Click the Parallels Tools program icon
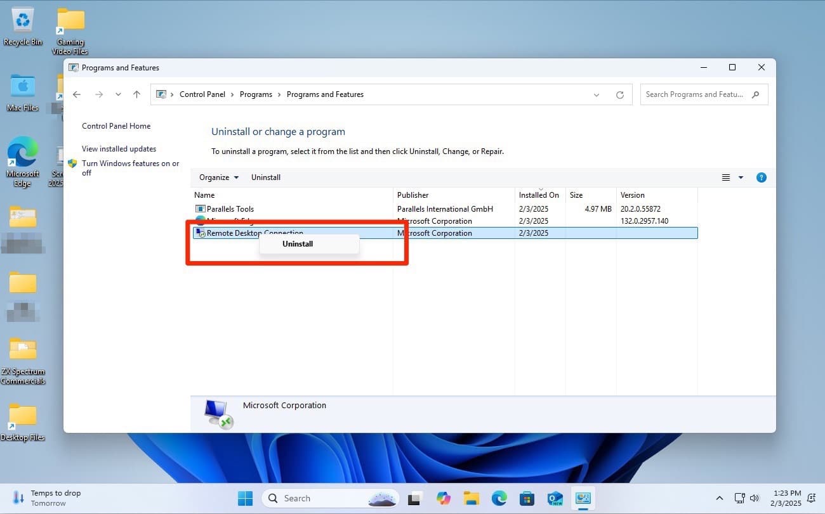The image size is (825, 514). coord(200,209)
